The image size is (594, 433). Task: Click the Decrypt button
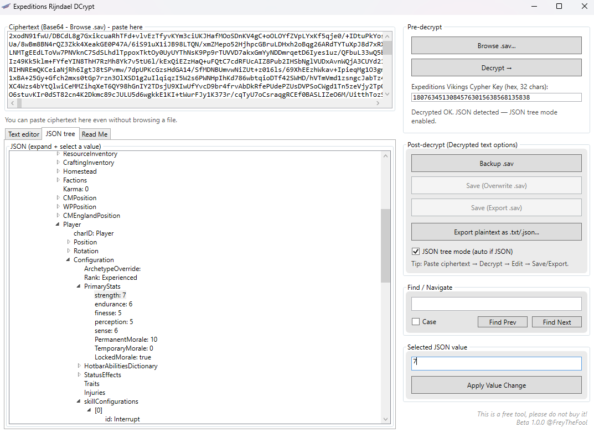pyautogui.click(x=496, y=68)
